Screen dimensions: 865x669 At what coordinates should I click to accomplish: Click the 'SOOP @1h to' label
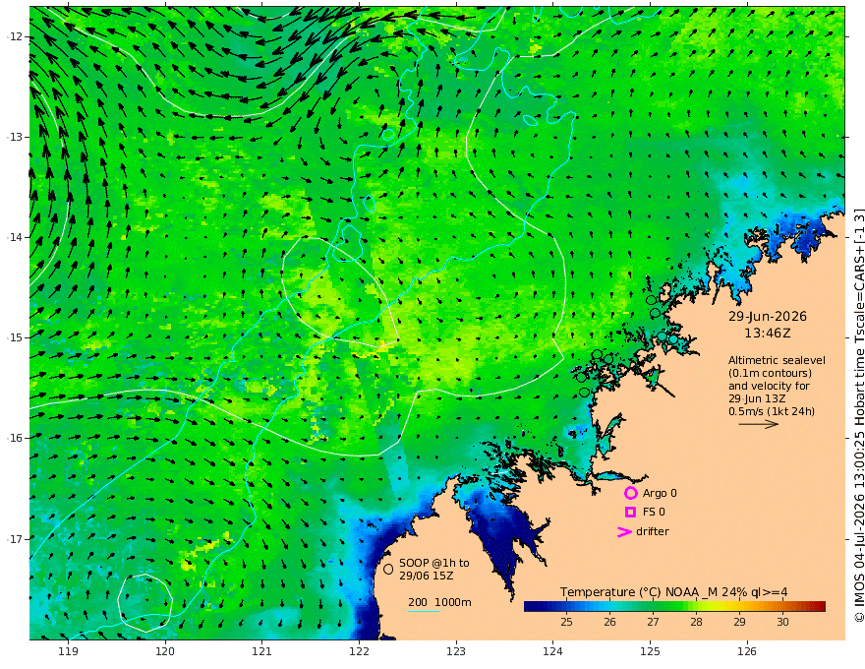pos(434,563)
